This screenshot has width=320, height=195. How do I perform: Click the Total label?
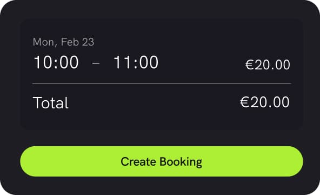(x=50, y=102)
